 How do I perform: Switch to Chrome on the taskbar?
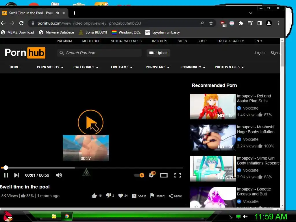(x=67, y=216)
